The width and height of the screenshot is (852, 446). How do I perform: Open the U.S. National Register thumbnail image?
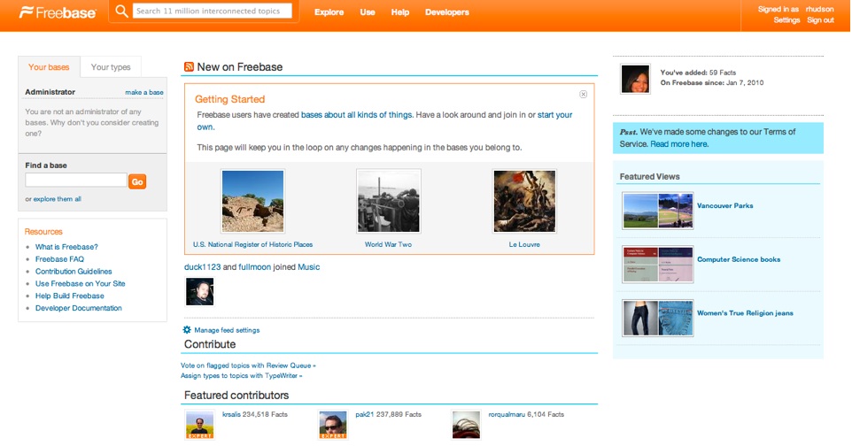point(252,201)
